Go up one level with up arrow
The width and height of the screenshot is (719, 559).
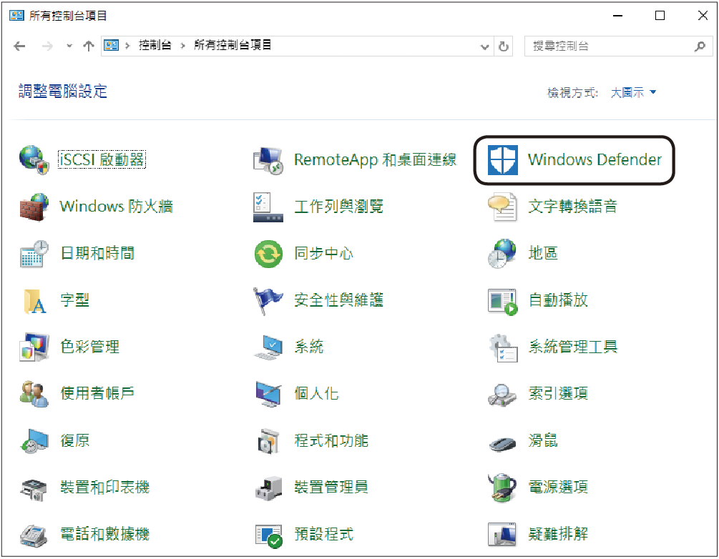(x=89, y=46)
